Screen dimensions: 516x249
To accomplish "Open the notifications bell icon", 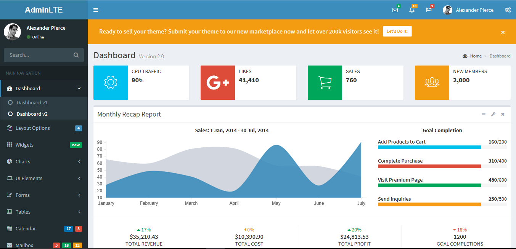I will pos(412,10).
